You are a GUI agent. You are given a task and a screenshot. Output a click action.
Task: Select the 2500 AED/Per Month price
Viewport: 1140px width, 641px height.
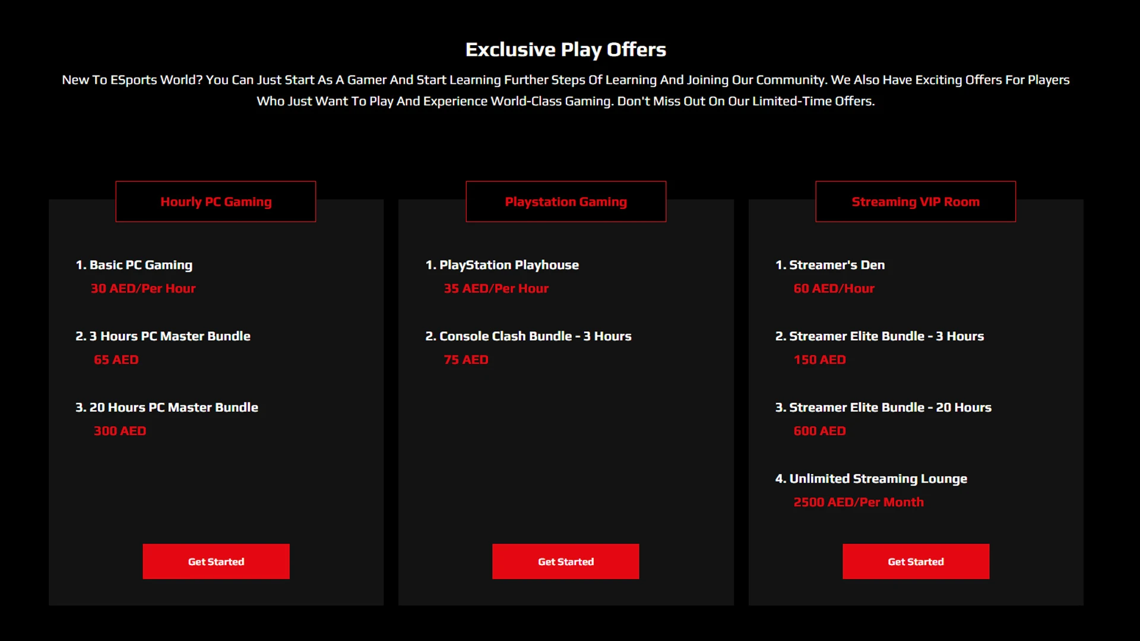pyautogui.click(x=859, y=502)
